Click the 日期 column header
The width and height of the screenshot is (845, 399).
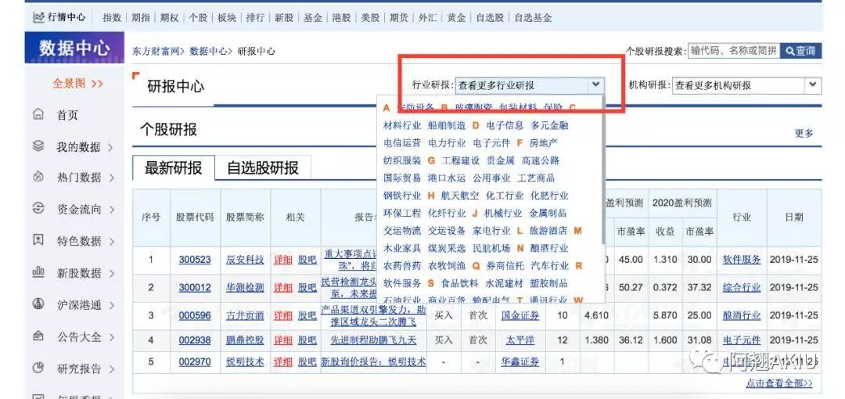pos(794,217)
